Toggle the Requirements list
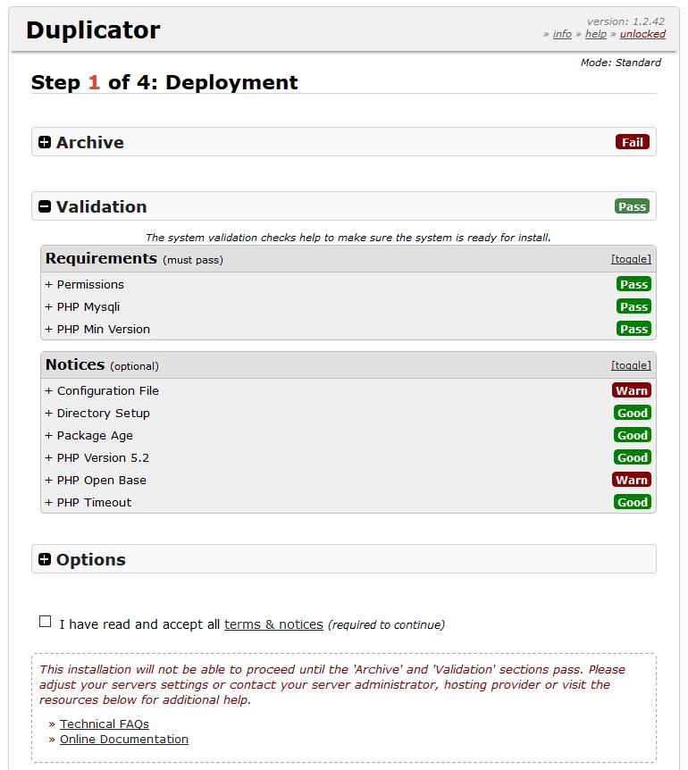The height and width of the screenshot is (770, 688). [631, 259]
